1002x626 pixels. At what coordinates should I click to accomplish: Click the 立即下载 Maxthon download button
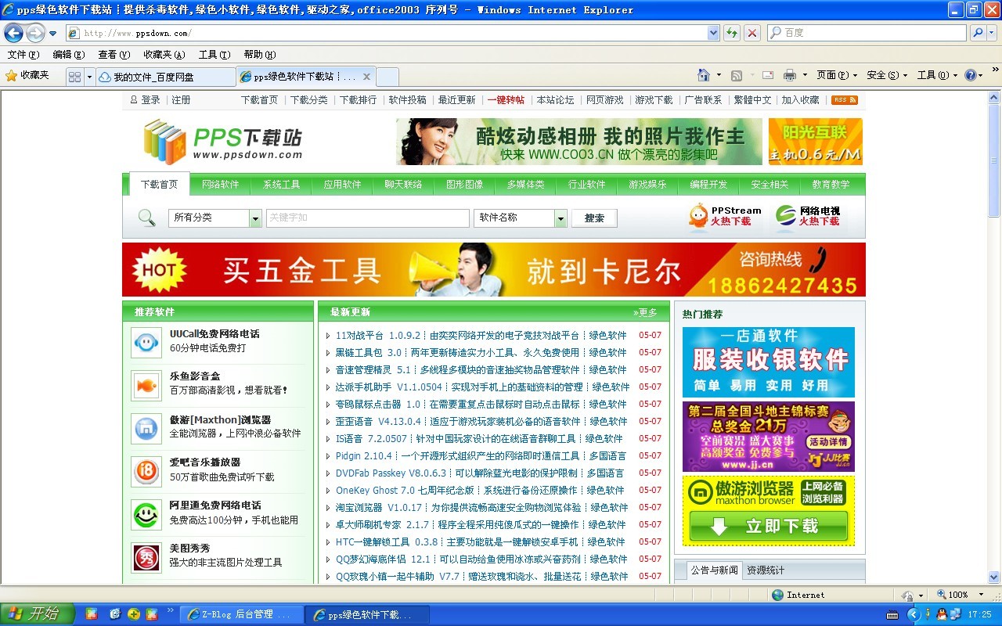pos(769,527)
